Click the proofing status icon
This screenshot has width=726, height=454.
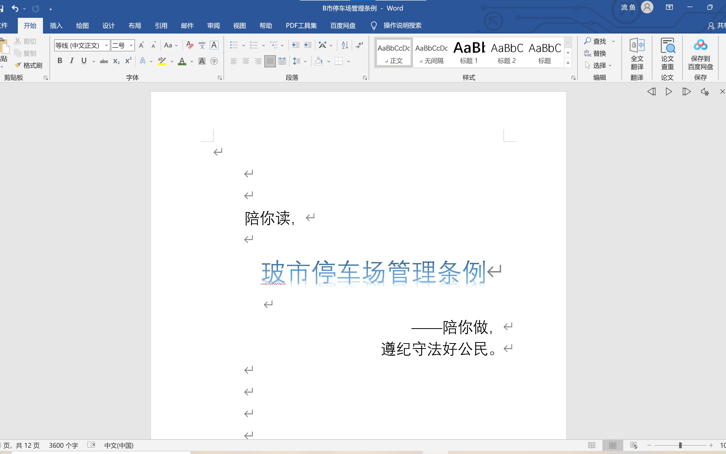tap(91, 445)
